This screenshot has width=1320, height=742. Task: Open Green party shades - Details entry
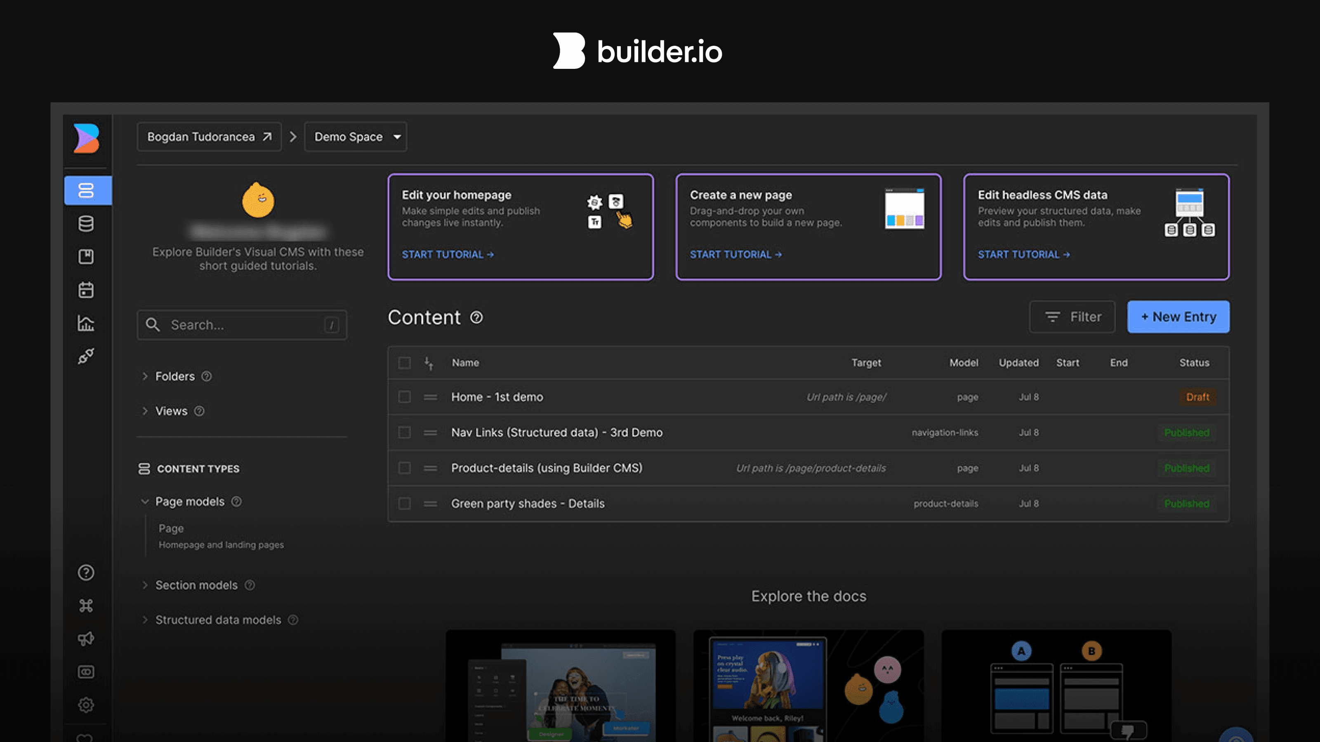pyautogui.click(x=528, y=504)
